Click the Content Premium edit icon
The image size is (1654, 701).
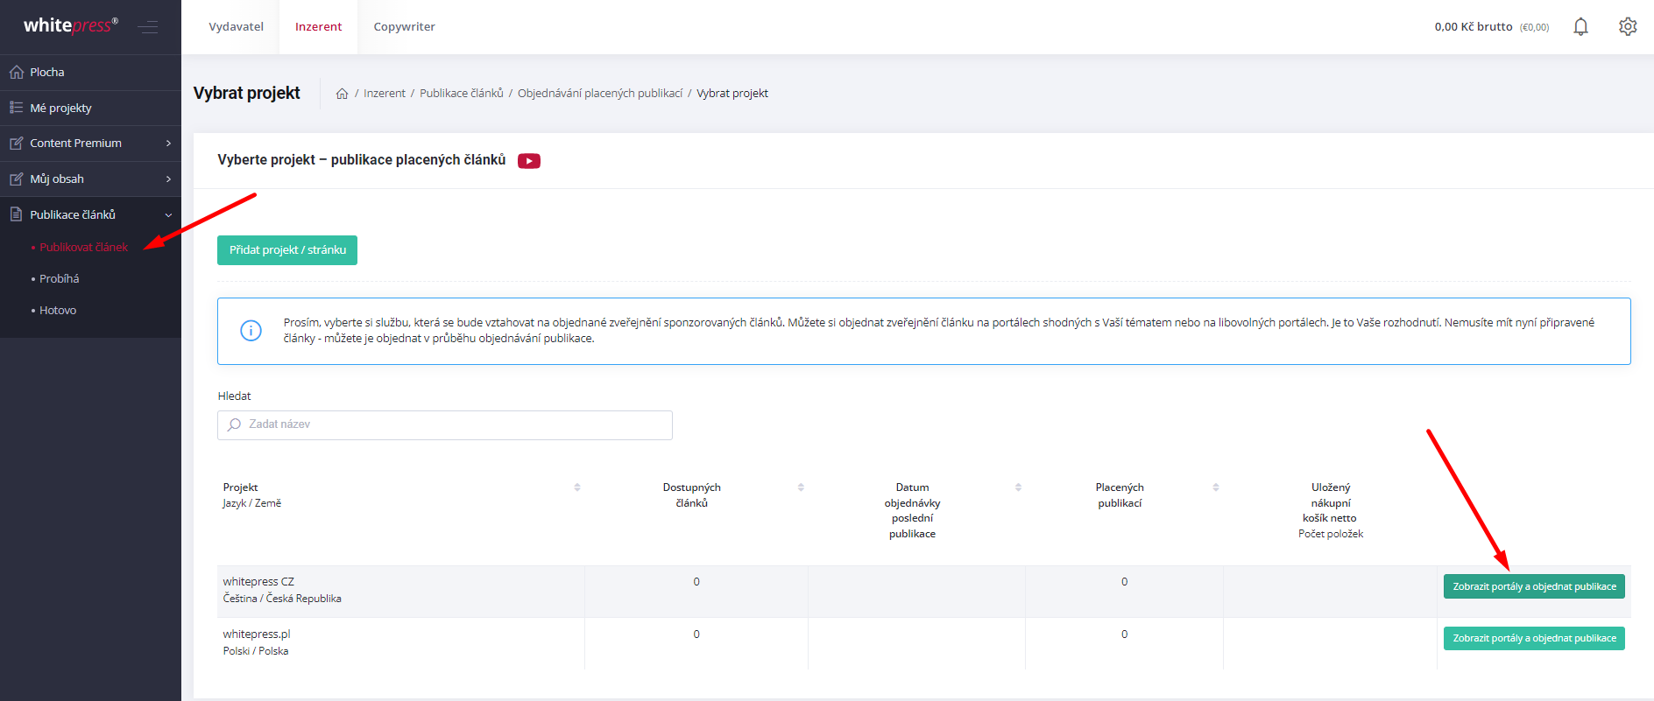[17, 144]
